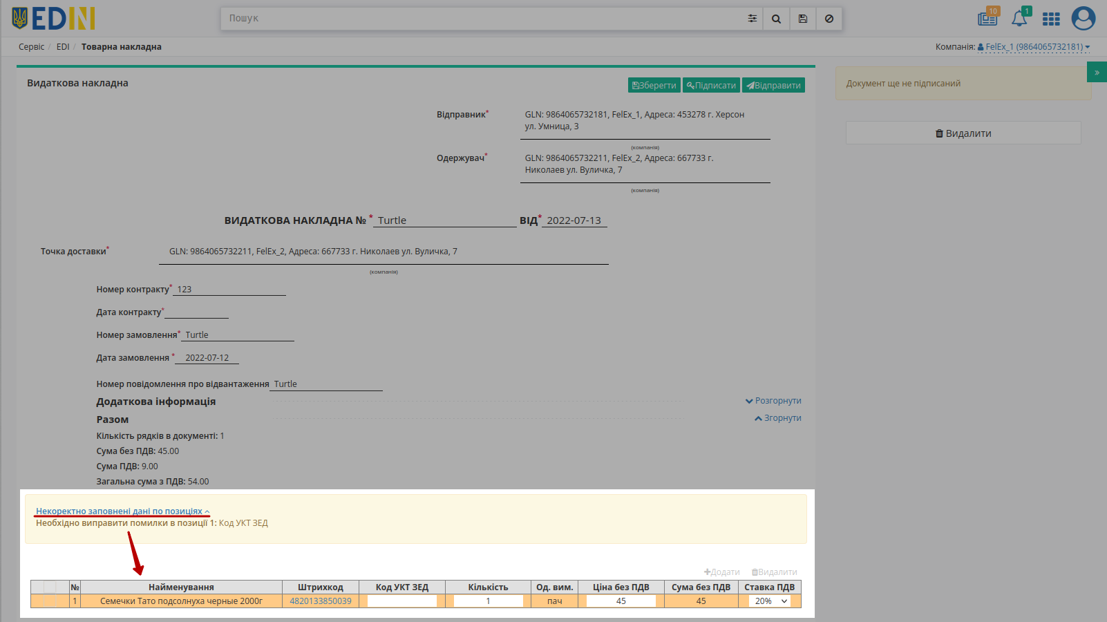Click barcode link 4820133850039
The width and height of the screenshot is (1107, 622).
321,601
